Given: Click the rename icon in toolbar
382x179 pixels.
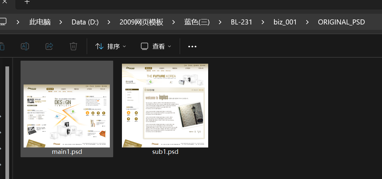Looking at the screenshot, I should coord(25,46).
